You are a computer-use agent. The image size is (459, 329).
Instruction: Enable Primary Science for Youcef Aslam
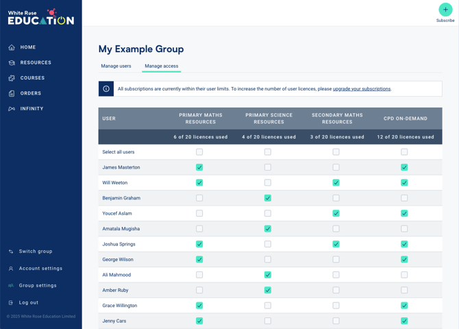[x=268, y=213]
